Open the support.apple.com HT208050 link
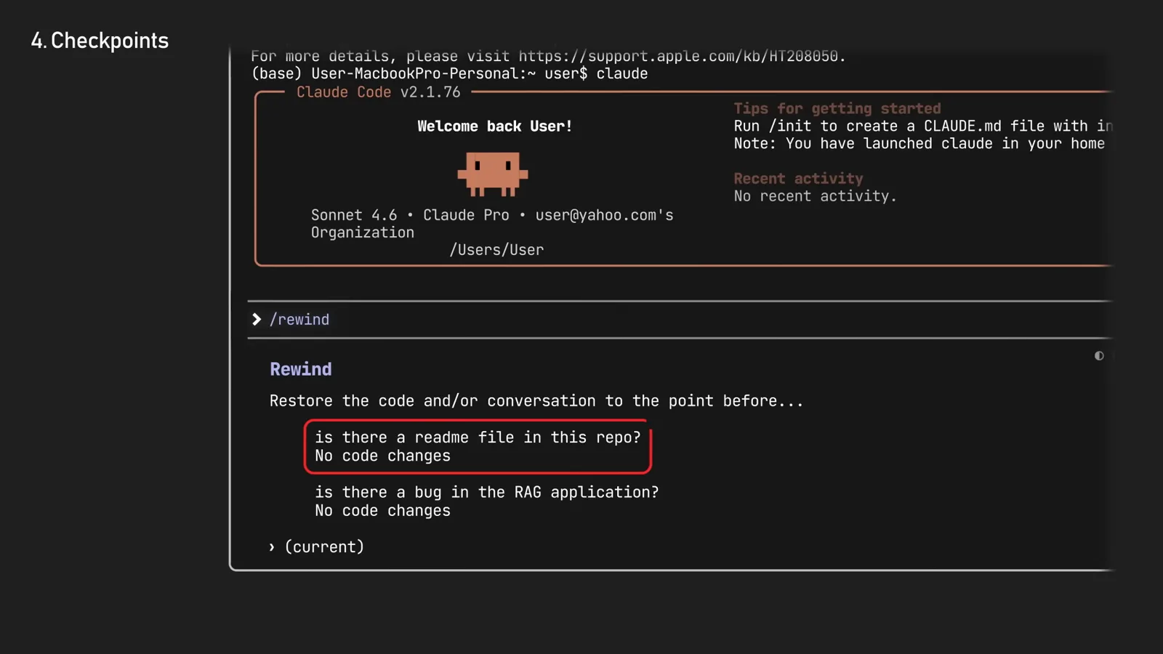Viewport: 1163px width, 654px height. pyautogui.click(x=677, y=56)
